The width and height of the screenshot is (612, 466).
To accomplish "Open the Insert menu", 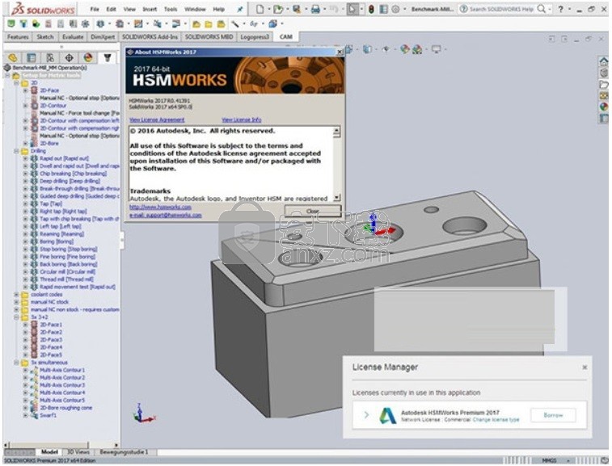I will (150, 9).
